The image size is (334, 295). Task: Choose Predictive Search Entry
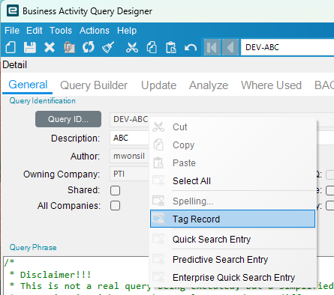click(233, 259)
